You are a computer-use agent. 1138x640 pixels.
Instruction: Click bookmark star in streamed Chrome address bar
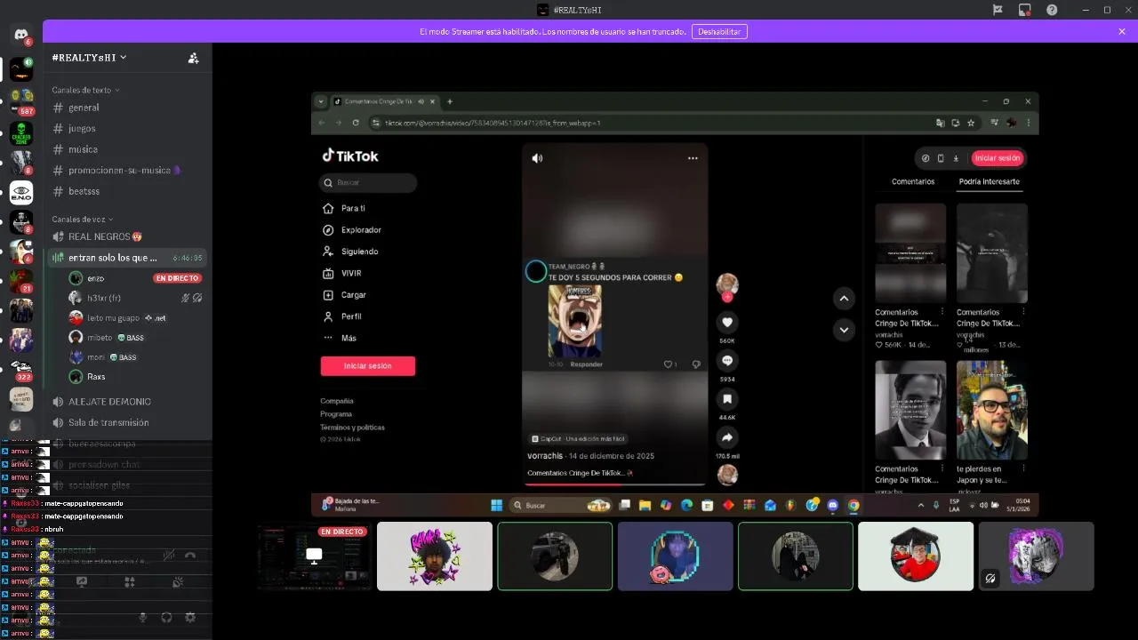pyautogui.click(x=971, y=123)
